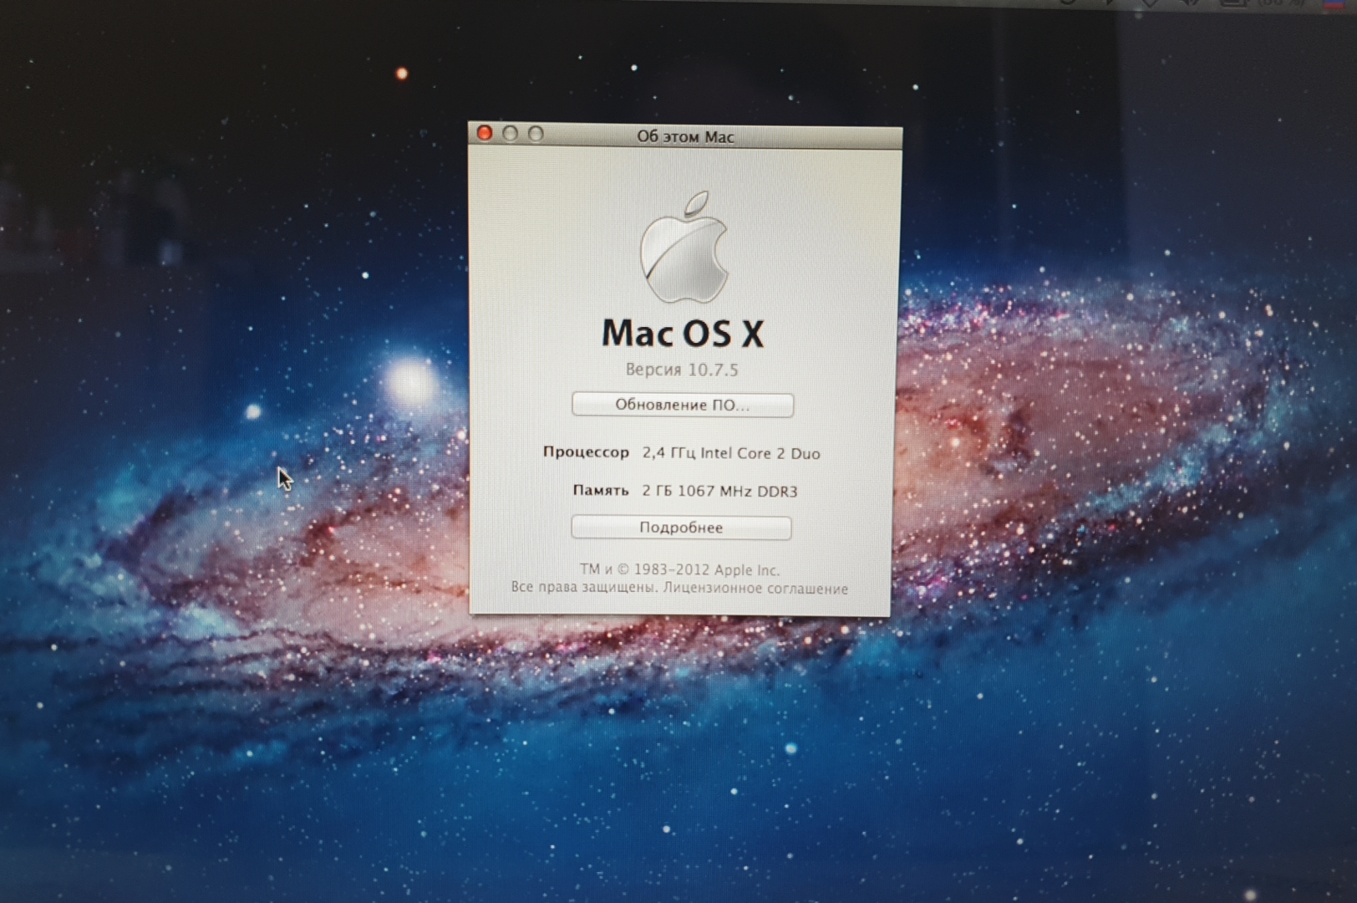This screenshot has width=1357, height=903.
Task: Click the Все права защищены text
Action: tap(584, 588)
